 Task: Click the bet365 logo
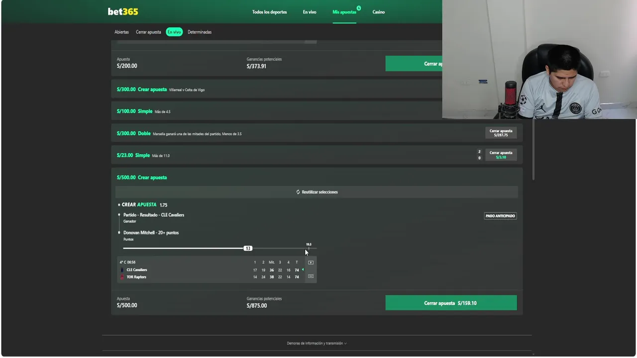[123, 11]
